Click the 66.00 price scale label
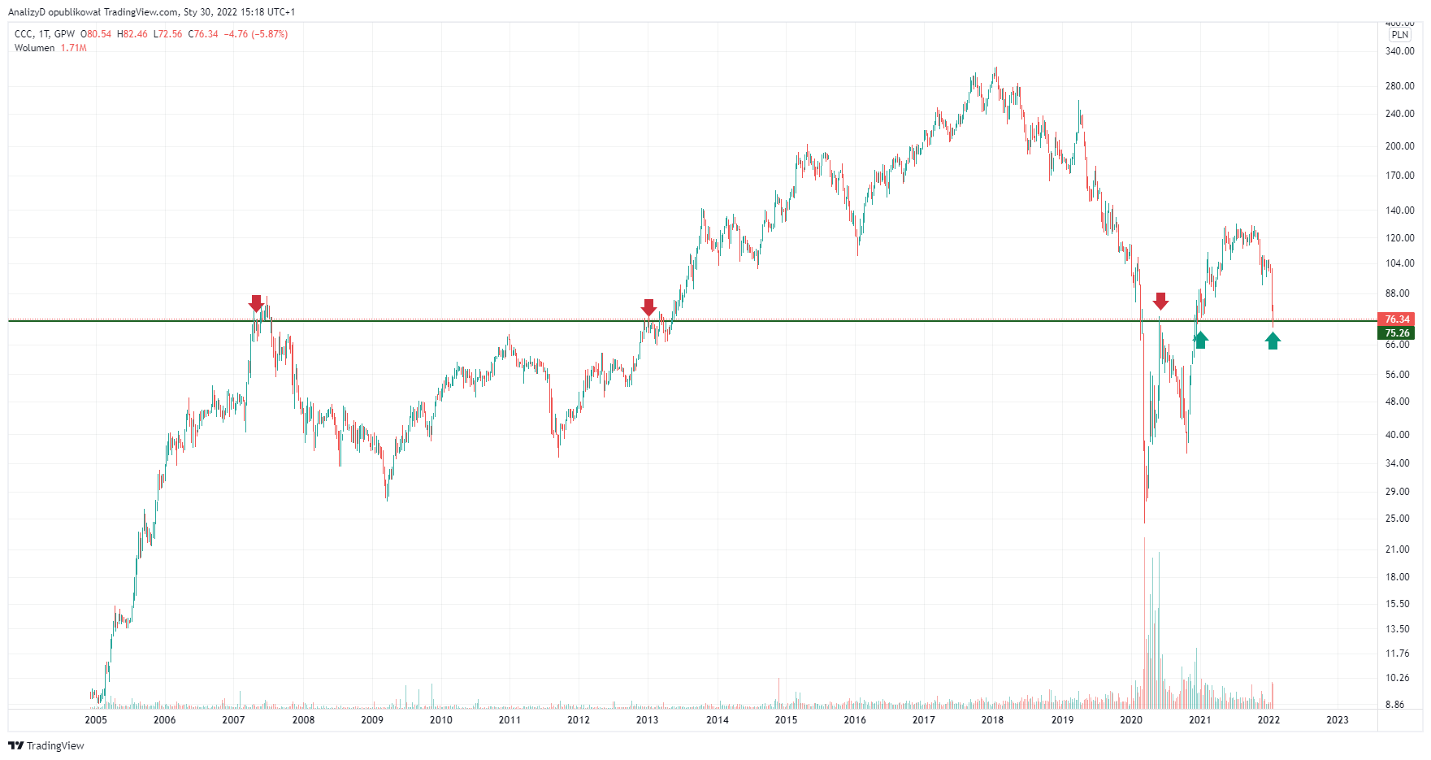The height and width of the screenshot is (760, 1431). point(1398,345)
